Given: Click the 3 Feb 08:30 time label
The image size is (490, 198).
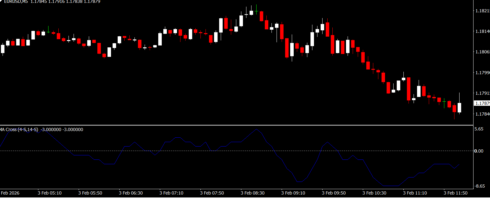Looking at the screenshot, I should coord(252,193).
